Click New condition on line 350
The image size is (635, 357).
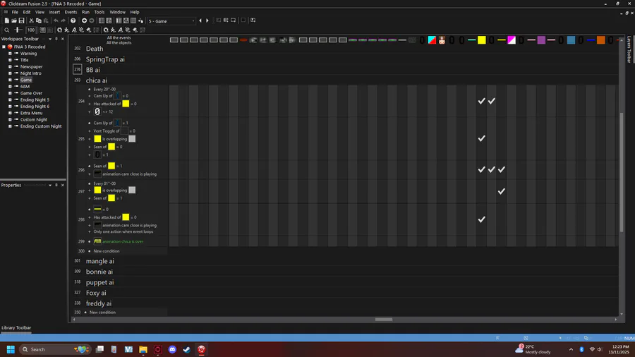point(102,313)
